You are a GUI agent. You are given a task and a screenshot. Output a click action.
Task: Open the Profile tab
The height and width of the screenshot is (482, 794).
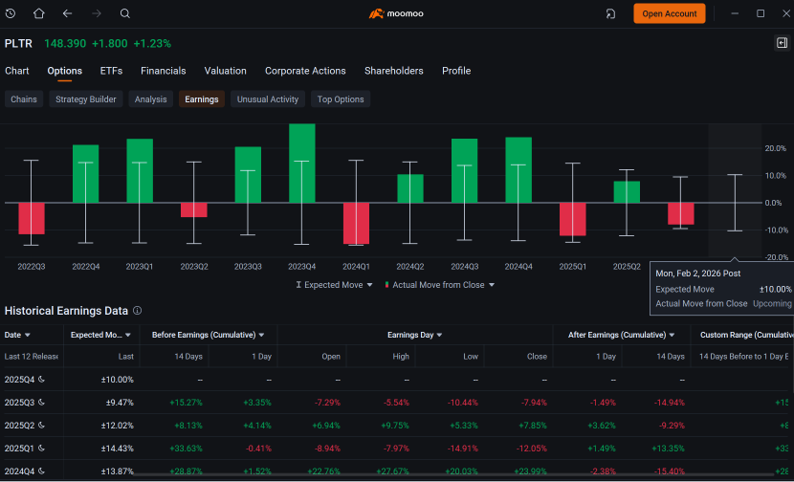pos(456,71)
